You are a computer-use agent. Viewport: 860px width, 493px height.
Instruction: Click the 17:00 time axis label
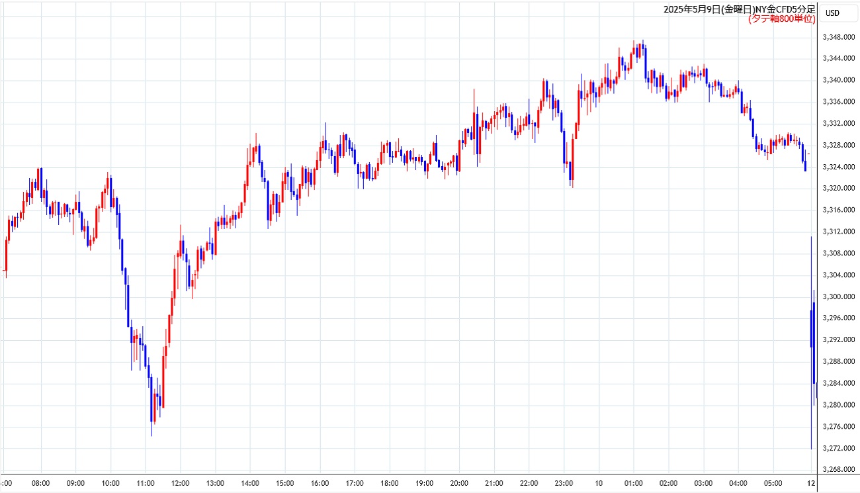click(355, 483)
